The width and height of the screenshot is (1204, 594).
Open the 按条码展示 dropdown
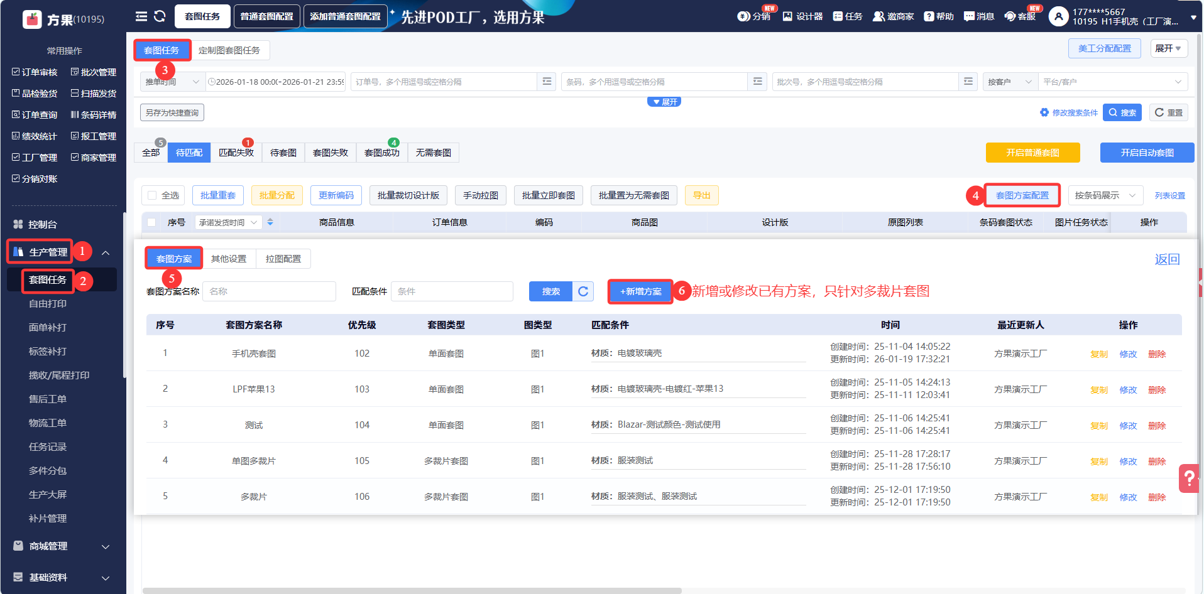point(1105,195)
